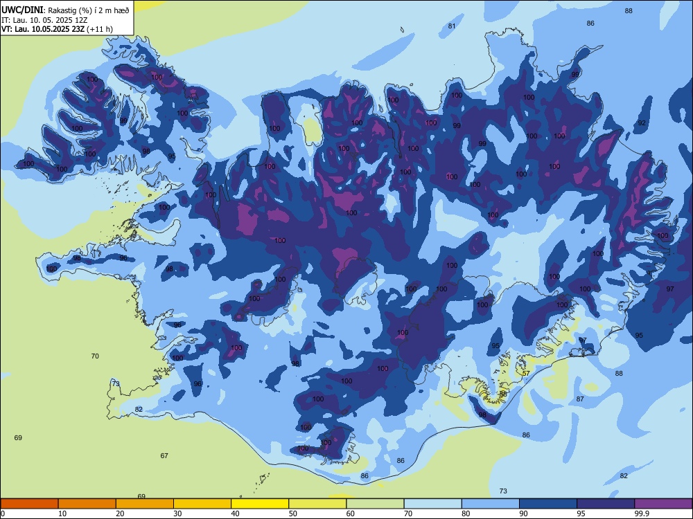This screenshot has height=519, width=693.
Task: Click the light orange 20–30 legend swatch
Action: click(145, 504)
